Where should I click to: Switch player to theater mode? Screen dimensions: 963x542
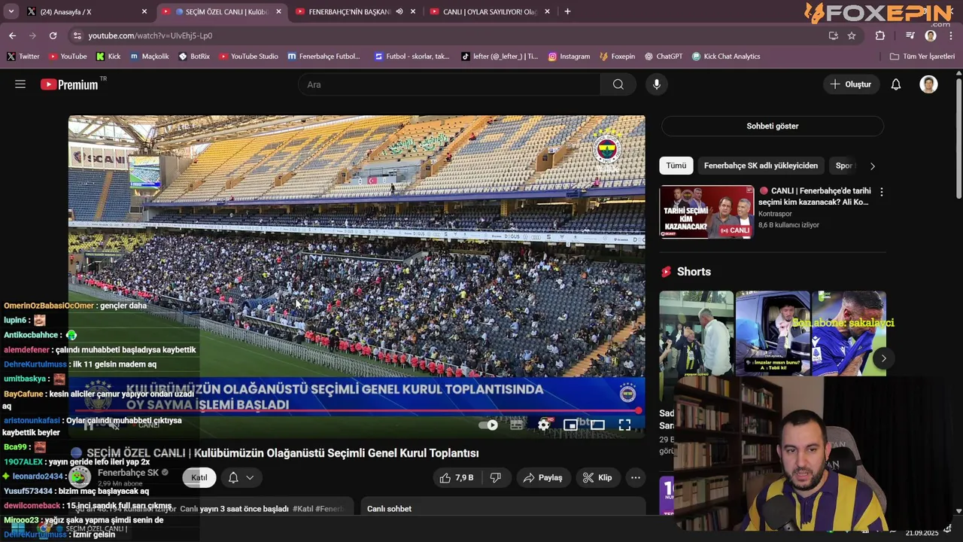(x=597, y=425)
